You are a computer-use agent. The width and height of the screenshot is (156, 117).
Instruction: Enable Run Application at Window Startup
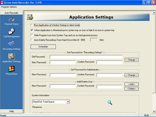(32, 25)
